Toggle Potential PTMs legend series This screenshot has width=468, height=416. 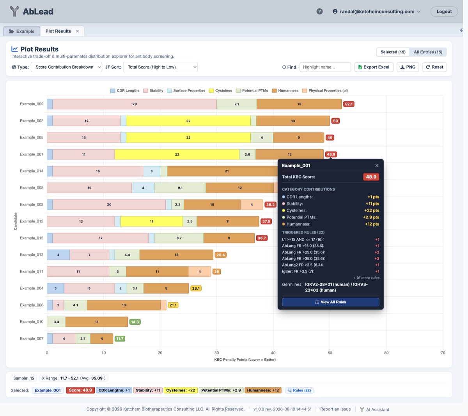252,90
